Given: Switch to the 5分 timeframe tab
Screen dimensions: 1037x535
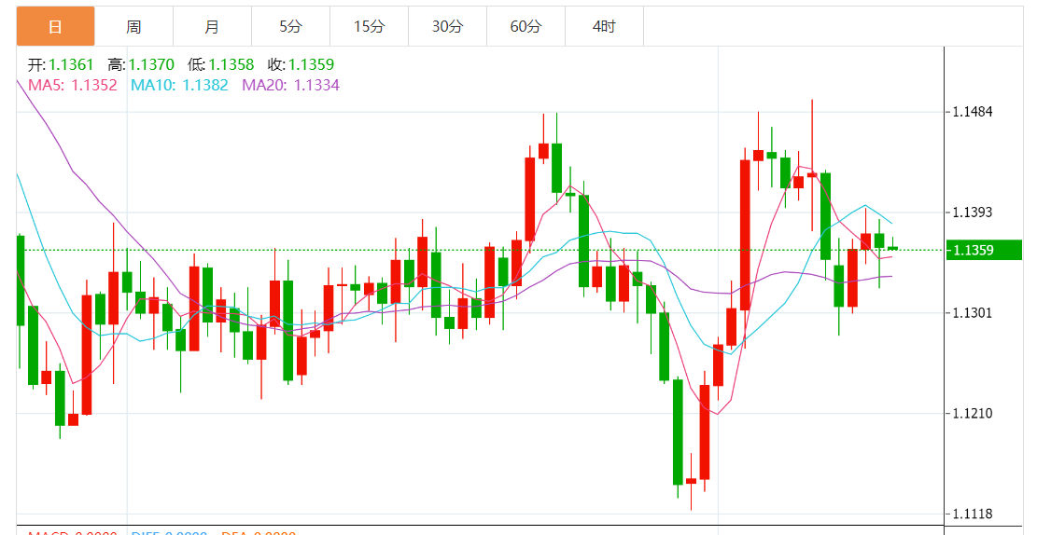Looking at the screenshot, I should click(x=290, y=27).
